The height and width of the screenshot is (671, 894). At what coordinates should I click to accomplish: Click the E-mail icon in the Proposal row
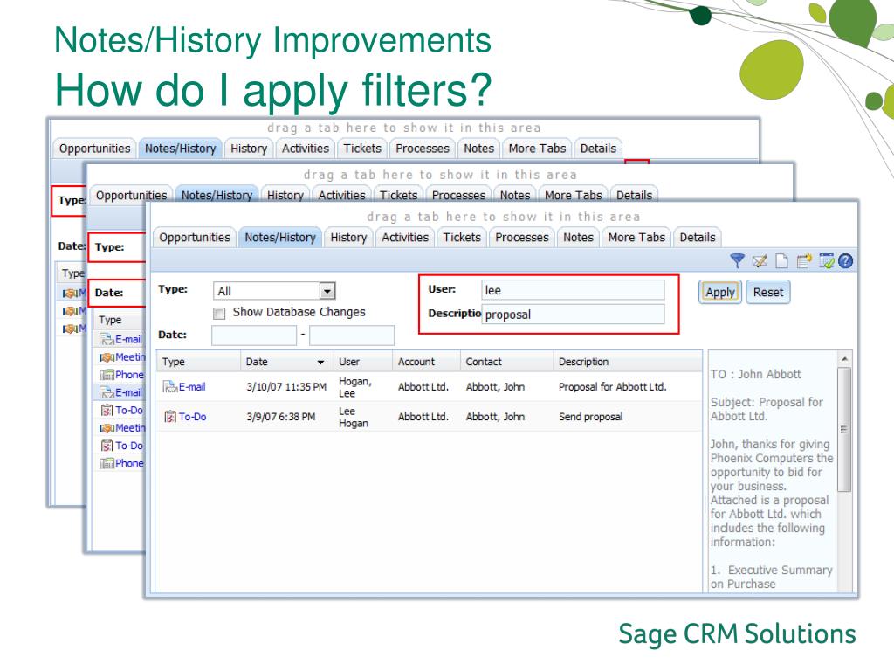(x=170, y=387)
